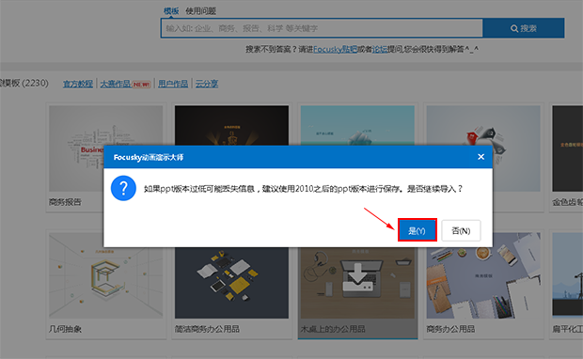Close the Focusky dialog with X
This screenshot has height=359, width=583.
pyautogui.click(x=481, y=157)
